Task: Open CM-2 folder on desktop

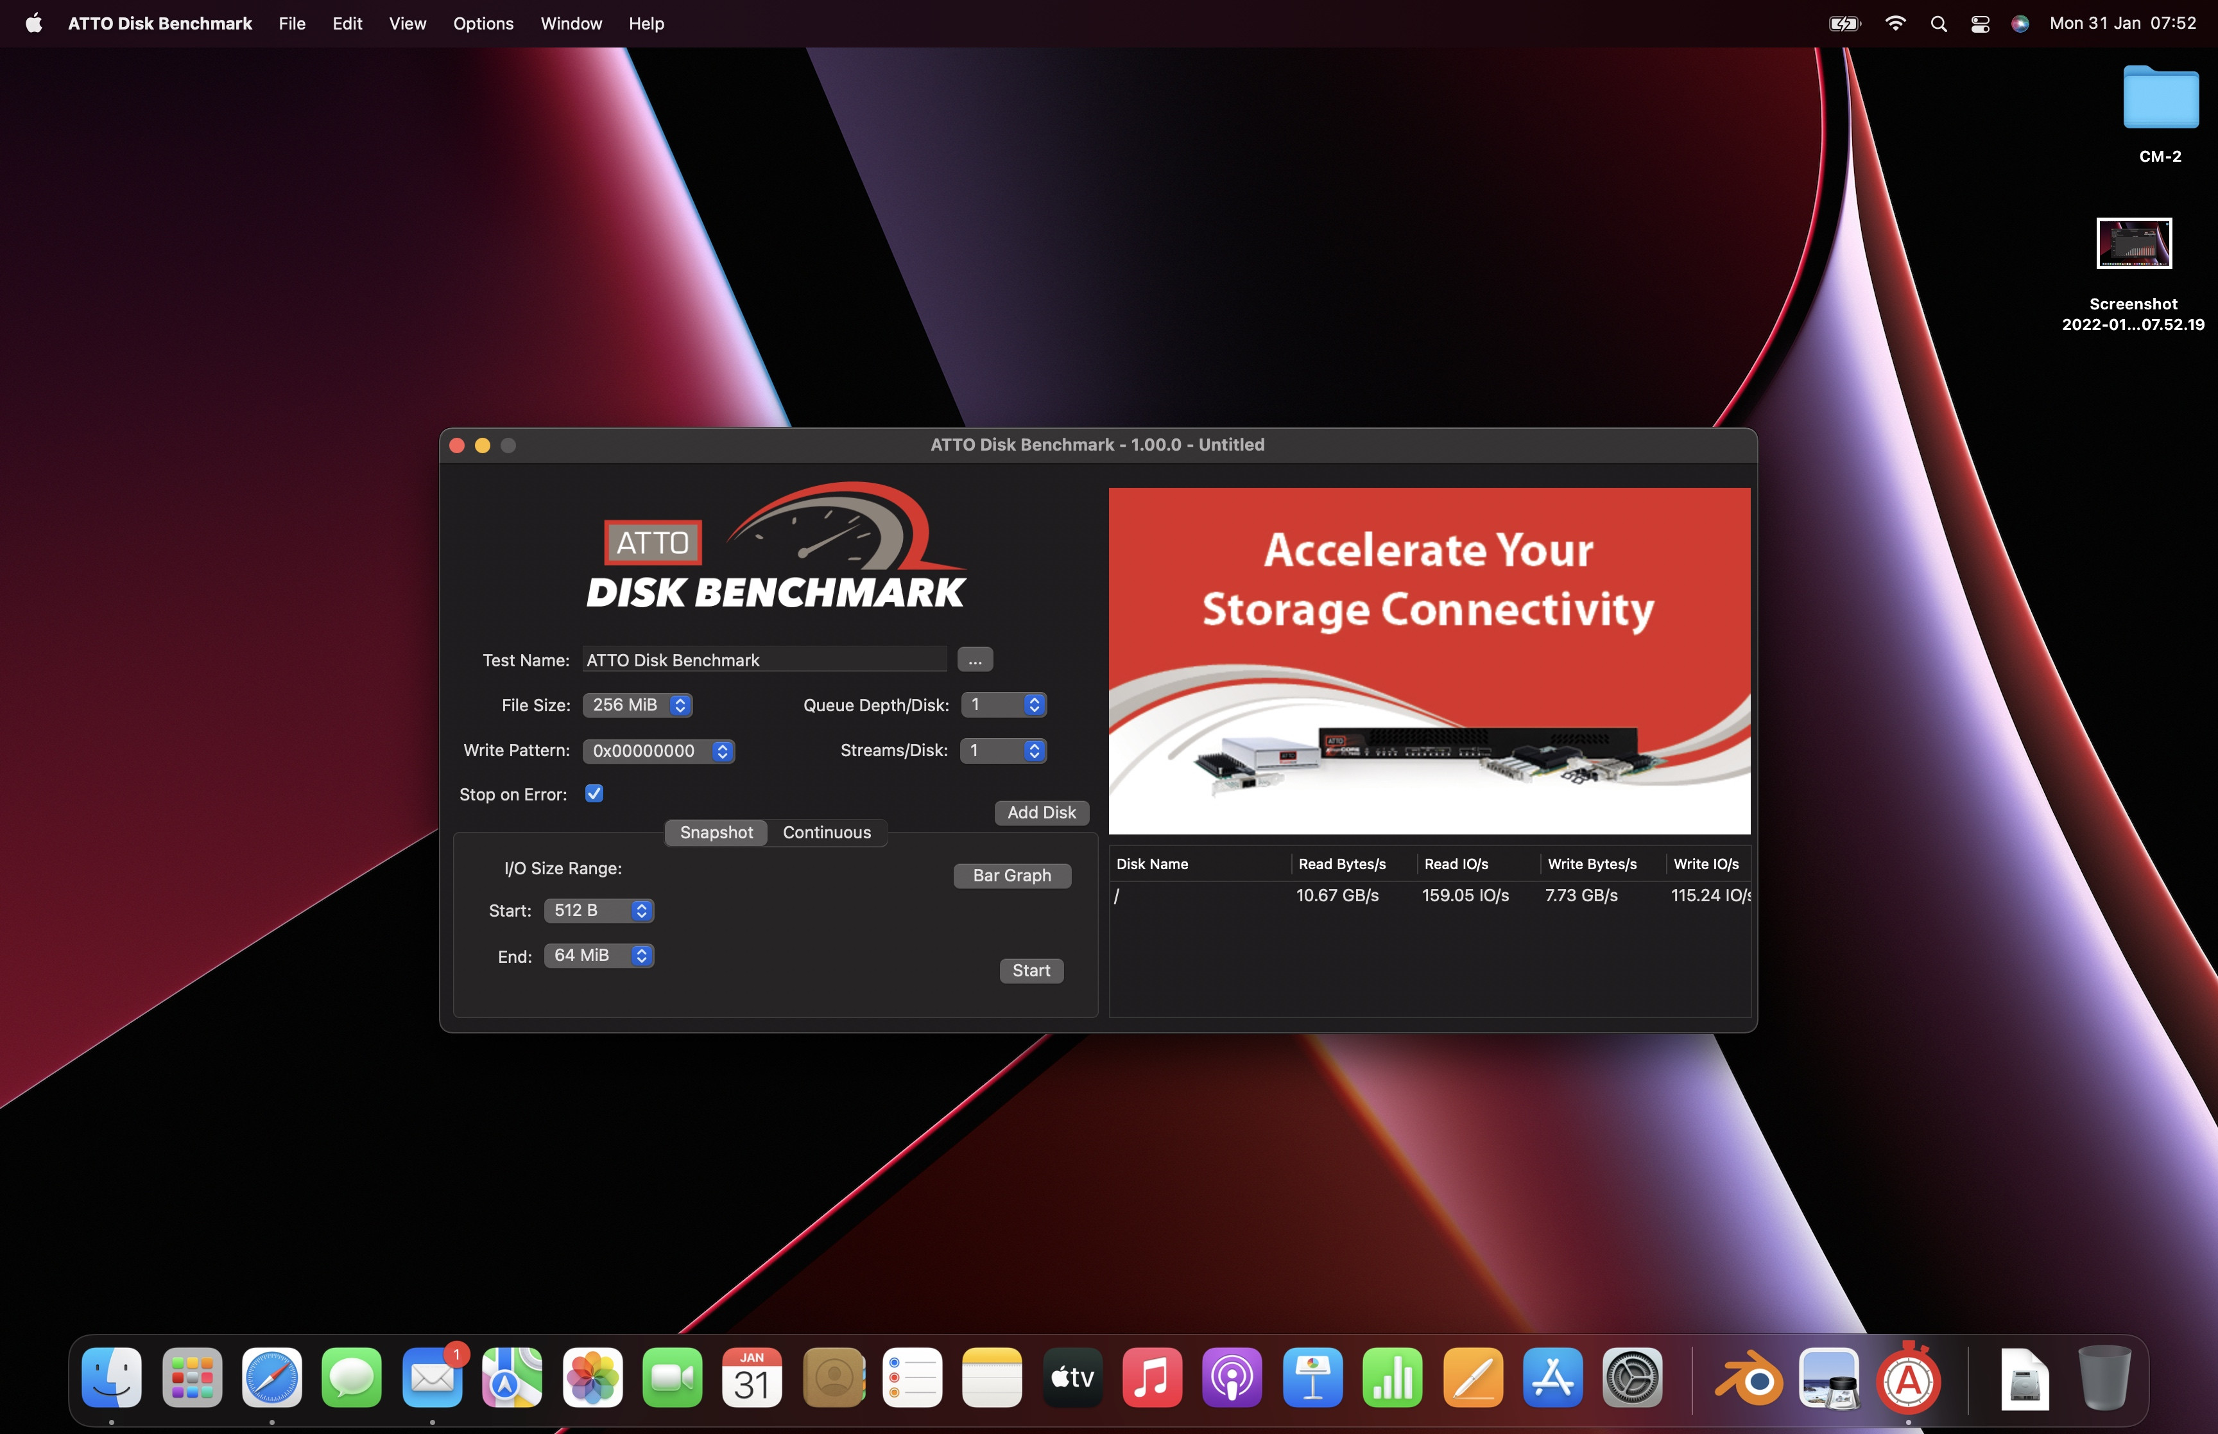Action: coord(2160,98)
